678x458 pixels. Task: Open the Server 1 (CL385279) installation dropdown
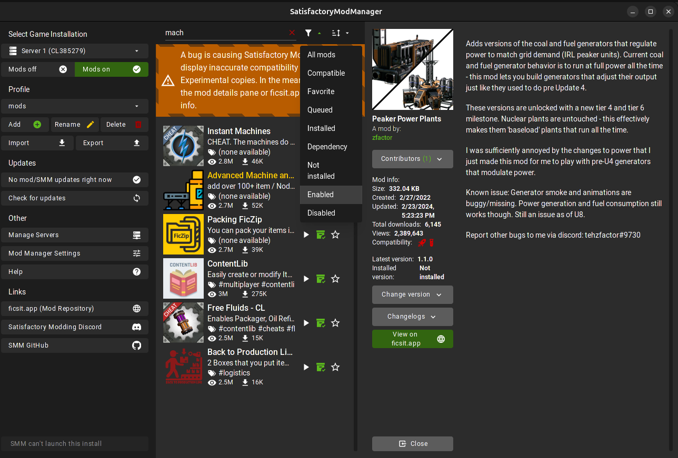click(75, 51)
